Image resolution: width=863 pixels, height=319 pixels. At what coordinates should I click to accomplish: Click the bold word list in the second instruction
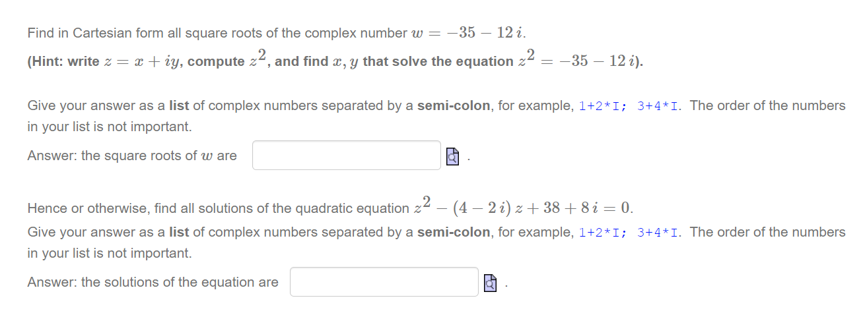click(x=180, y=232)
